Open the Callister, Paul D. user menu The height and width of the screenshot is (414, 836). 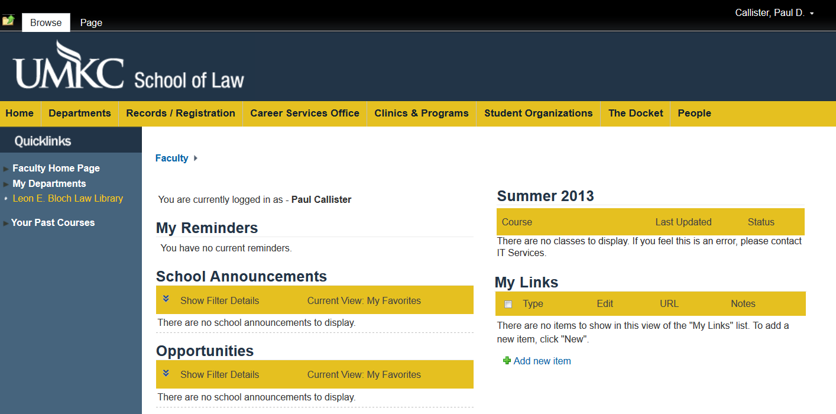point(774,12)
